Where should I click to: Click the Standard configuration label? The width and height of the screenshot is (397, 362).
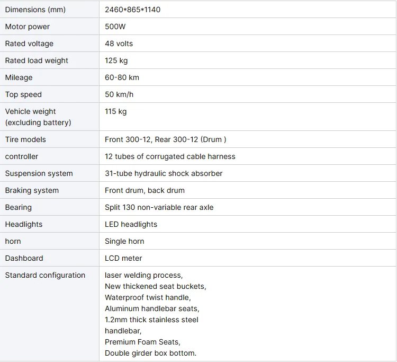pyautogui.click(x=45, y=275)
